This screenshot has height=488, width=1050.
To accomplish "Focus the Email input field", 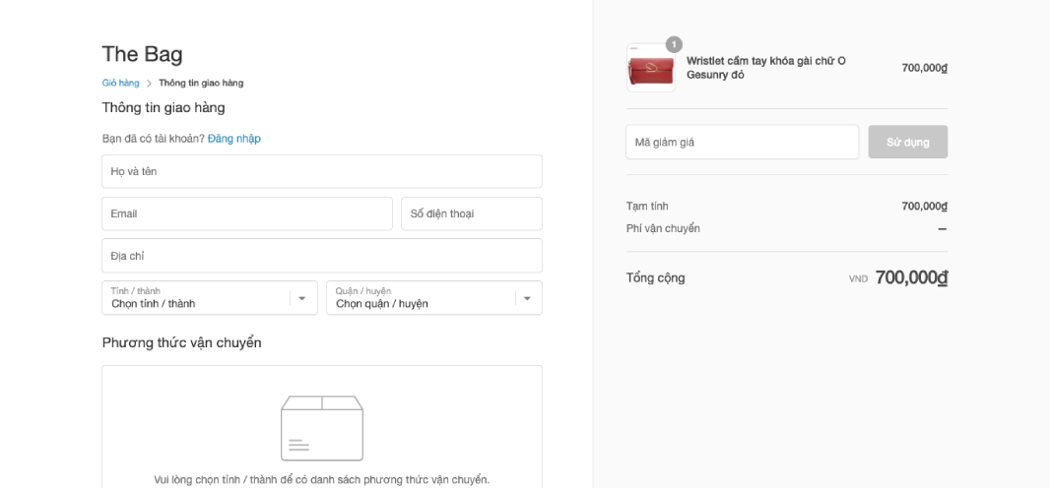I will (x=247, y=213).
